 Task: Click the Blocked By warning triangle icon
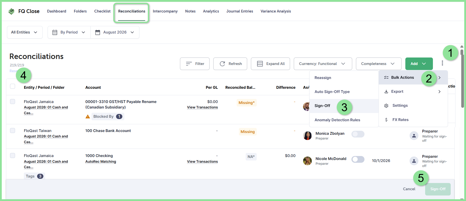tap(88, 116)
